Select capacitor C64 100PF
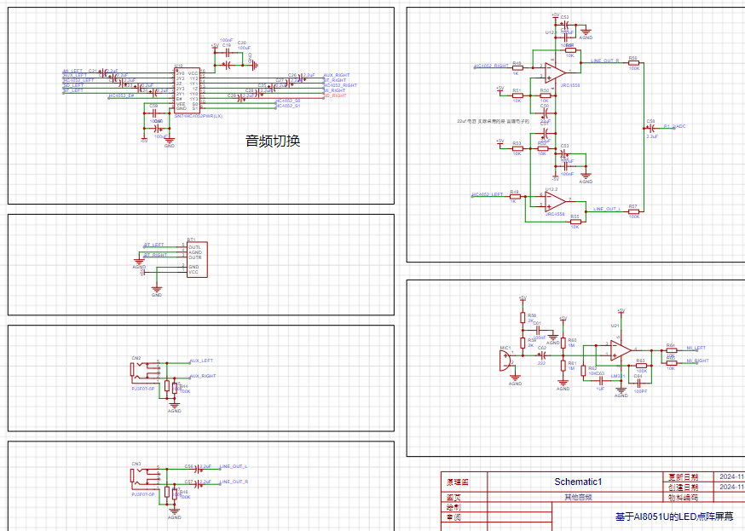Image resolution: width=745 pixels, height=531 pixels. click(x=639, y=383)
